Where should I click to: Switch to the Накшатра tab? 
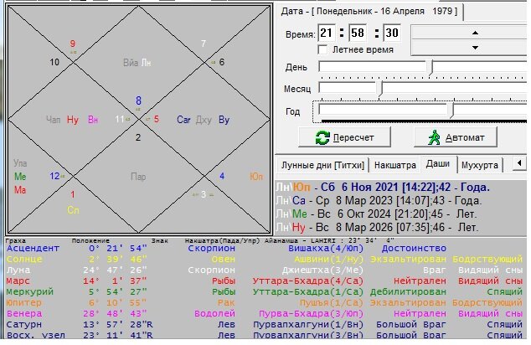394,165
